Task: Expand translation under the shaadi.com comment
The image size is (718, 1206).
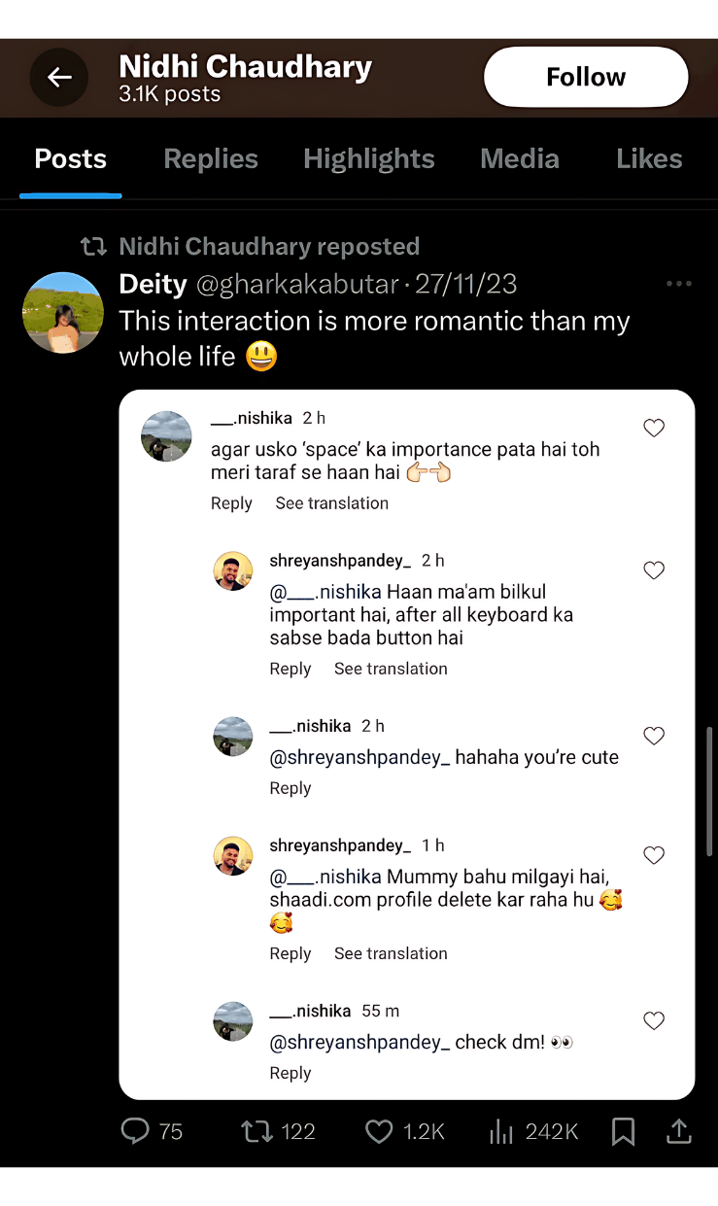Action: 391,953
